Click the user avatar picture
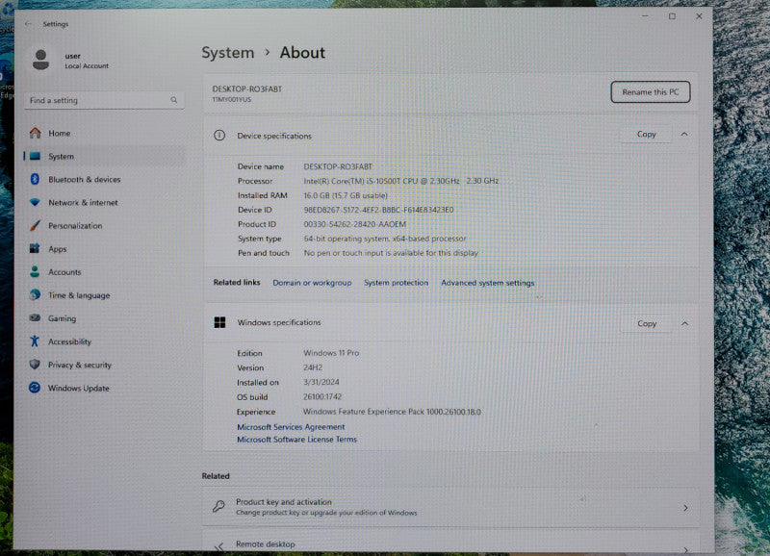The image size is (770, 556). click(x=40, y=60)
